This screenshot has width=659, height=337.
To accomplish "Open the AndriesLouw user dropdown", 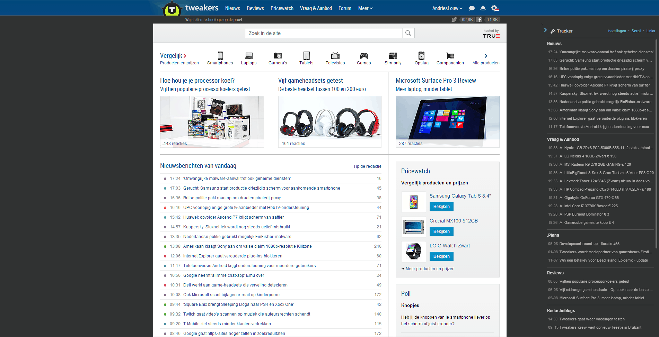I will coord(447,8).
